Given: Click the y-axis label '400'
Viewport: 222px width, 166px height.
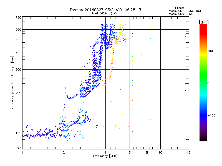Looking at the screenshot, I should [18, 53].
